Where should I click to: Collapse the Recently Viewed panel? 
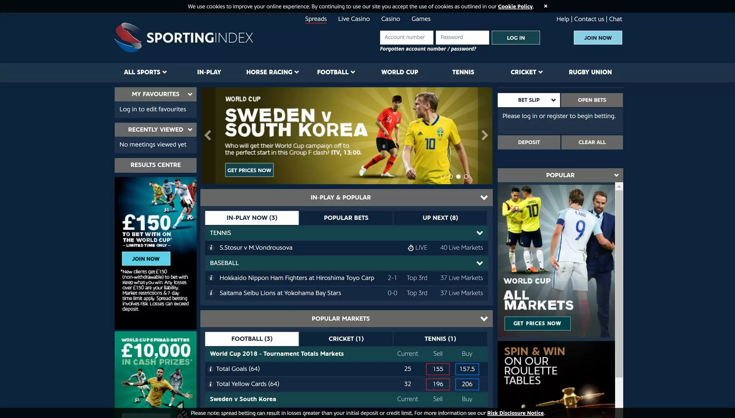coord(190,130)
